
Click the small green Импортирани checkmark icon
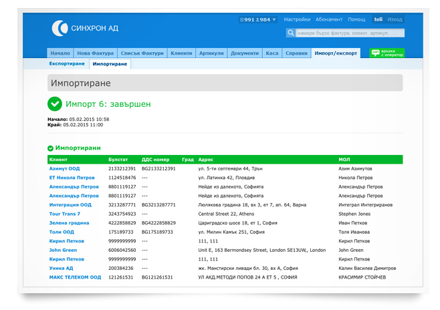(x=51, y=148)
